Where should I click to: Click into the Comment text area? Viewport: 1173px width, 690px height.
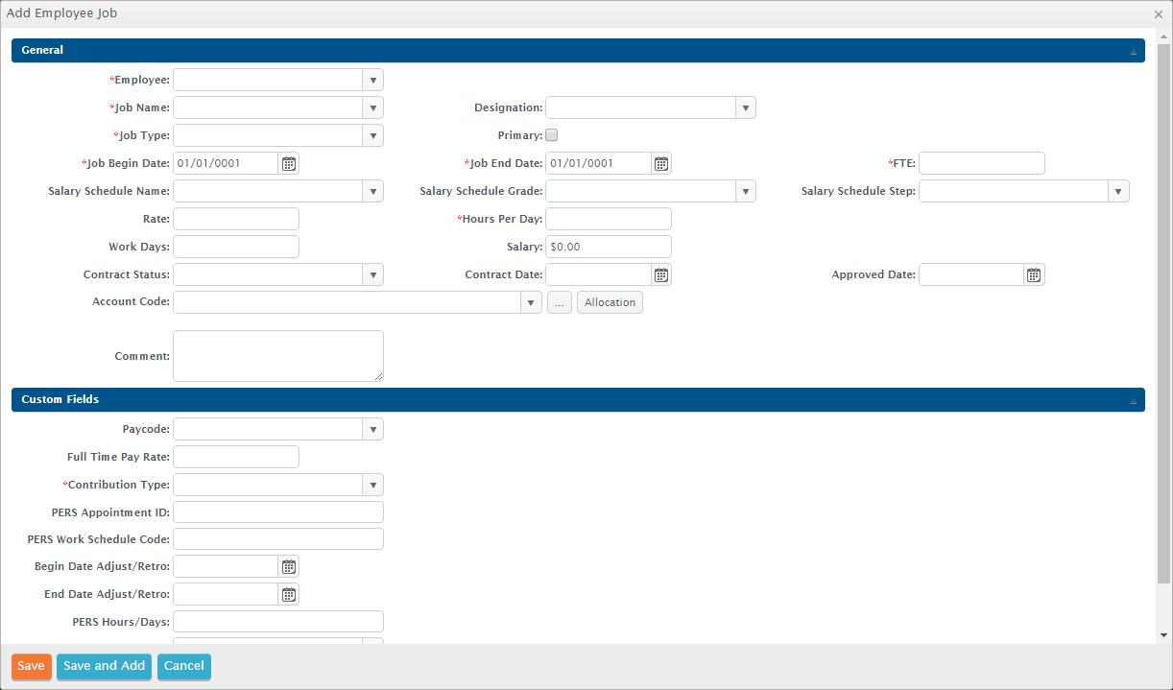coord(277,356)
